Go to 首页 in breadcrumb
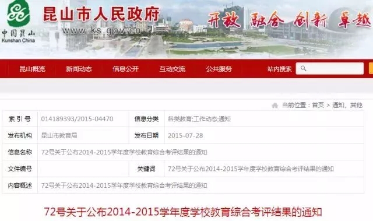 coord(318,105)
